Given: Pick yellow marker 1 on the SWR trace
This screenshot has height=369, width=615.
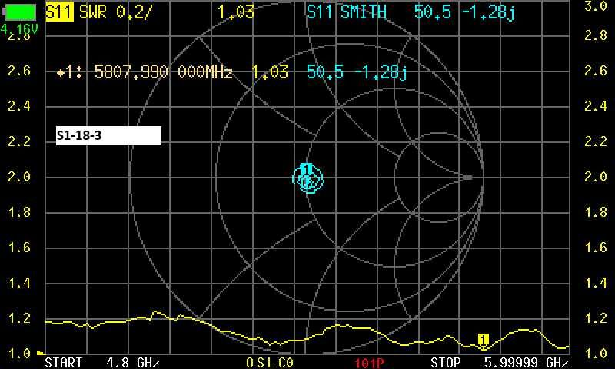Looking at the screenshot, I should [x=484, y=340].
